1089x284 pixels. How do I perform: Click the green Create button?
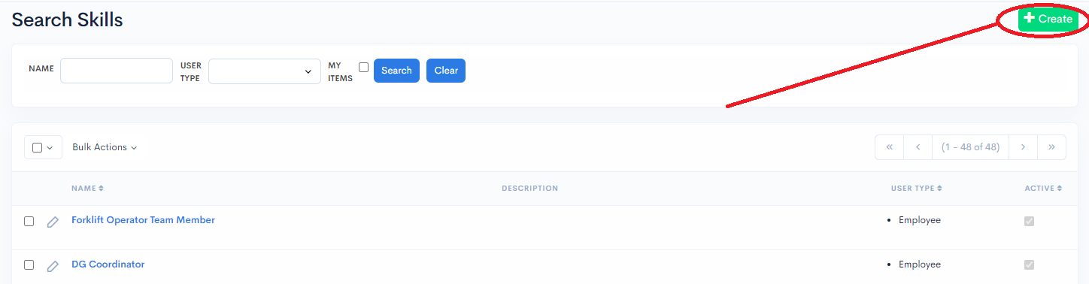pos(1048,19)
